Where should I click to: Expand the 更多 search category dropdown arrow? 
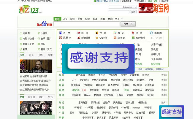(x=122, y=19)
